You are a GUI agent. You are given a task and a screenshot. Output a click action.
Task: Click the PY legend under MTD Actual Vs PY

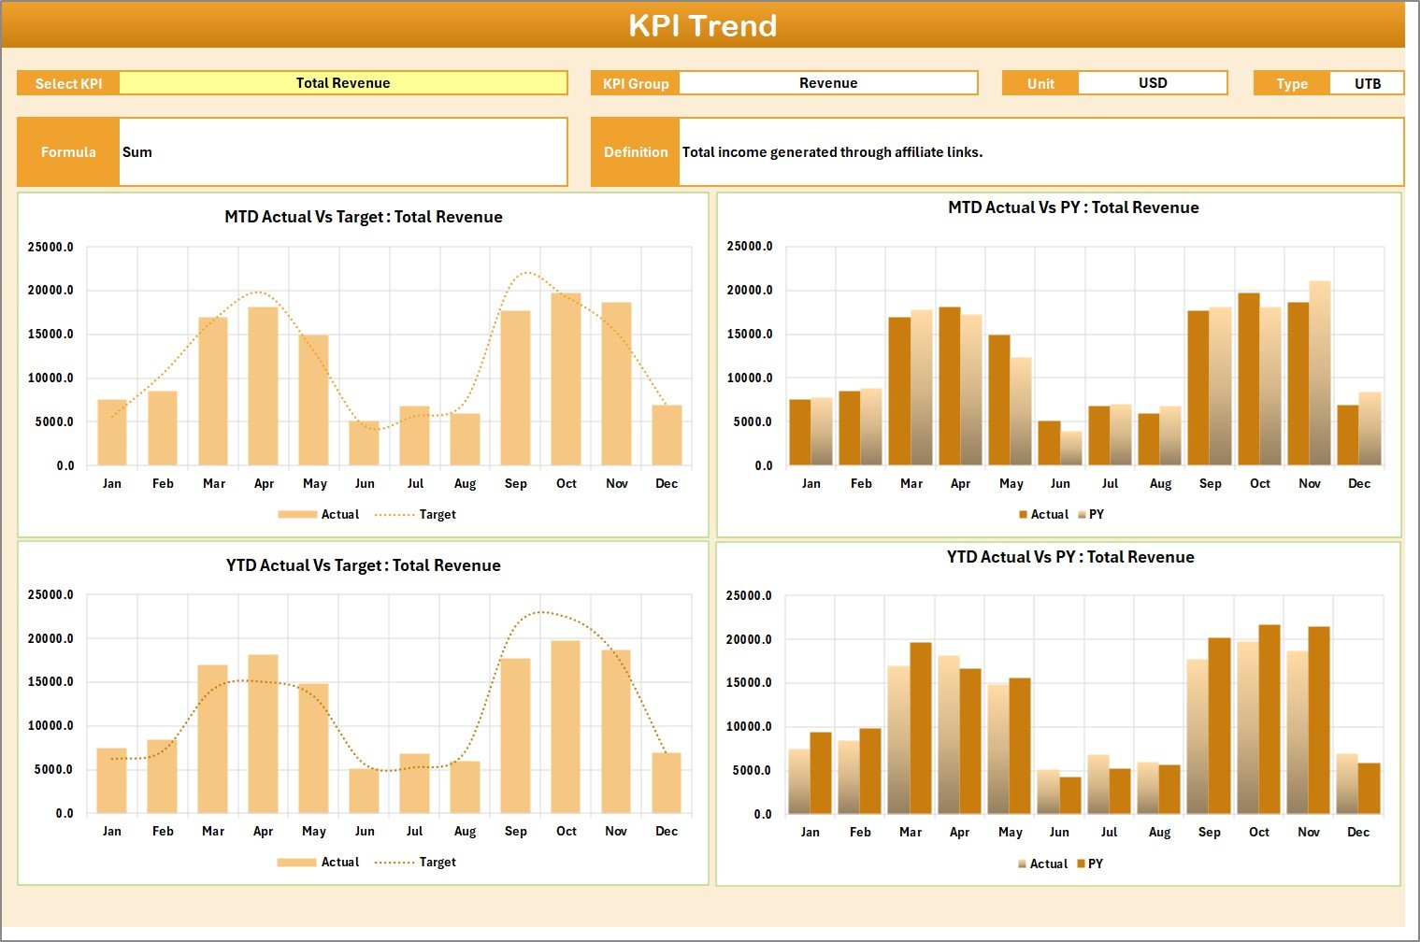point(1096,514)
